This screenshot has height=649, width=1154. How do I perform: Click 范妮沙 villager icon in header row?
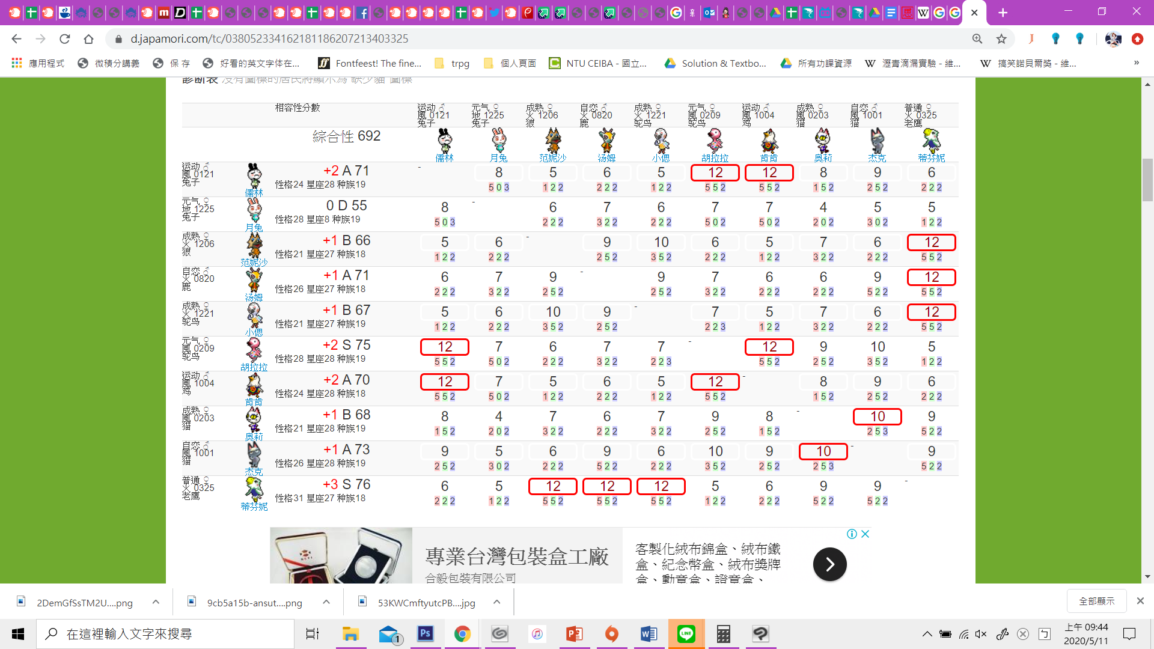[x=553, y=141]
